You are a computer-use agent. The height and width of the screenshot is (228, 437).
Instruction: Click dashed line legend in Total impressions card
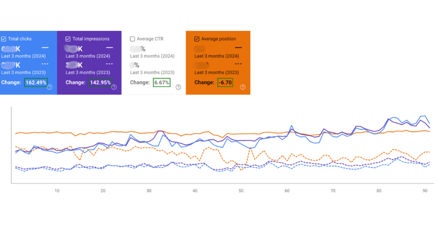pos(109,64)
